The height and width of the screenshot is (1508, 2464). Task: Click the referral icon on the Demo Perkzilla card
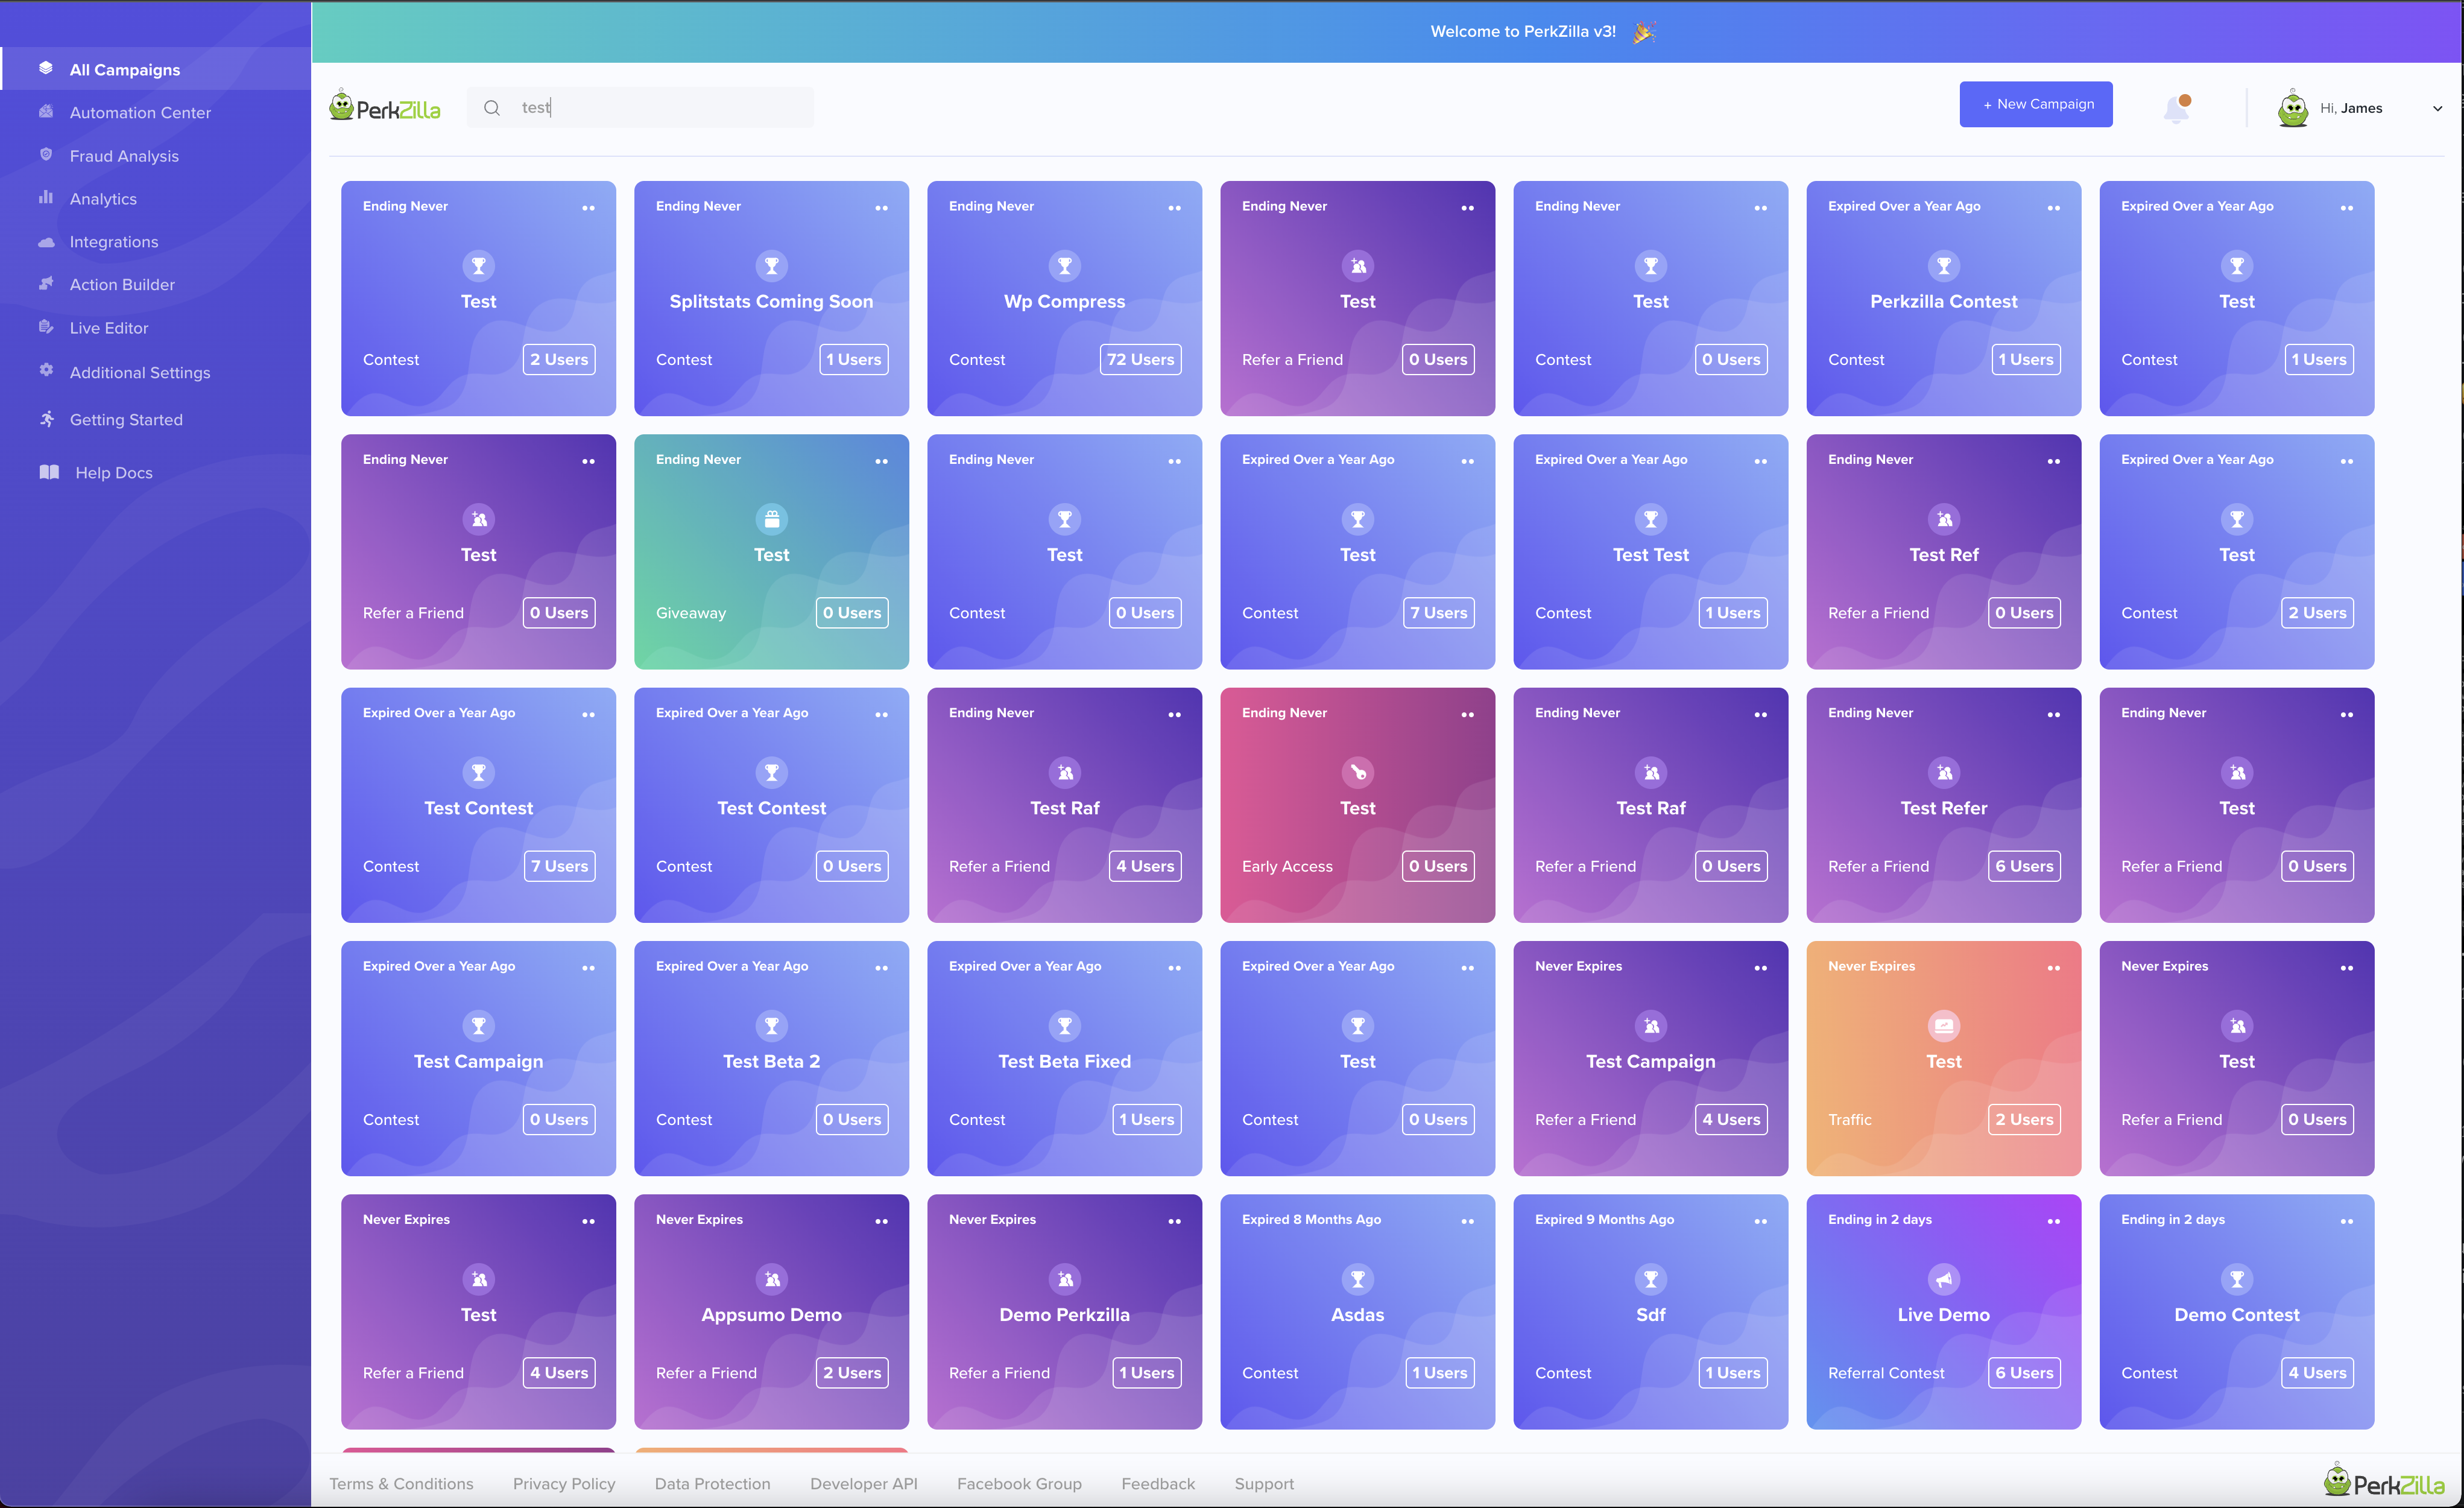(1064, 1279)
